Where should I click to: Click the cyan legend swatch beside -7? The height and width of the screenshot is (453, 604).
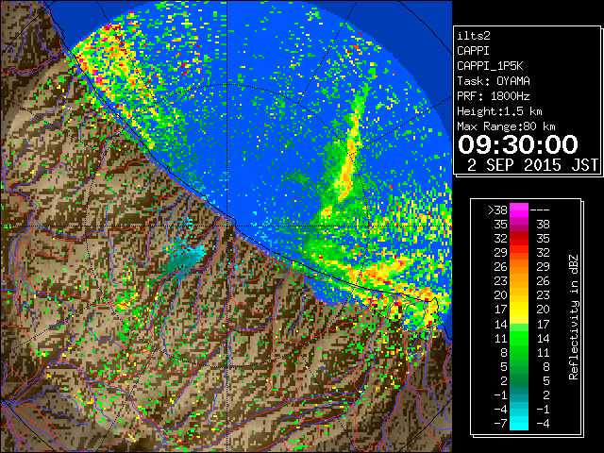[x=519, y=423]
